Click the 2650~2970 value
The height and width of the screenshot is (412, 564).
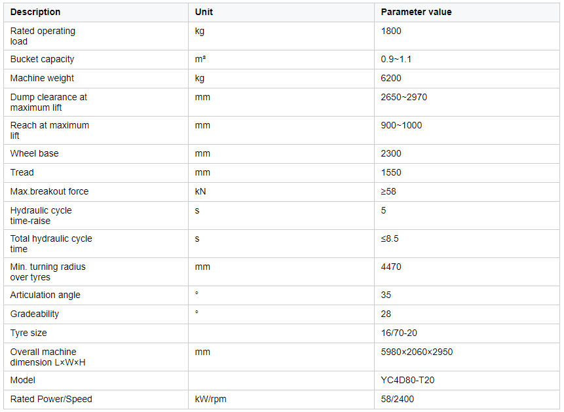point(404,97)
